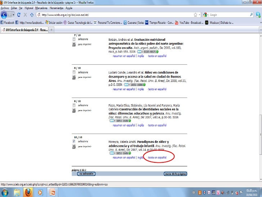
Task: Click the green icon after ISSN 1851-1686 in result 9
Action: [x=130, y=121]
